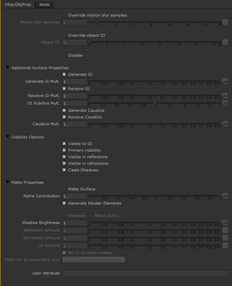This screenshot has height=286, width=232.
Task: Enable Override object ID checkbox
Action: point(64,35)
